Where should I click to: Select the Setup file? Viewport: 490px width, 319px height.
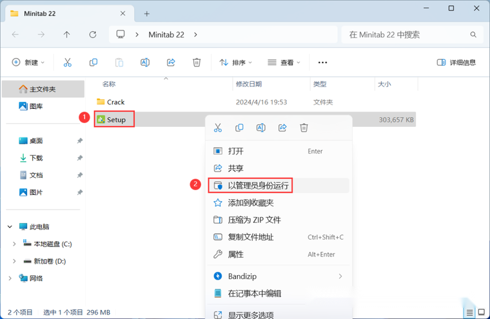tap(112, 120)
